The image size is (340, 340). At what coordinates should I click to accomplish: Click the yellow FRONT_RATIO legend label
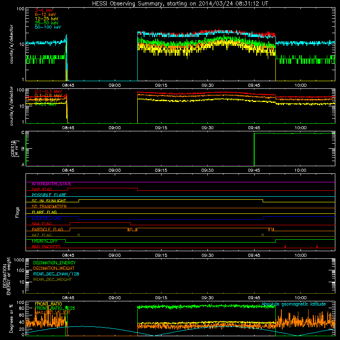click(x=48, y=304)
